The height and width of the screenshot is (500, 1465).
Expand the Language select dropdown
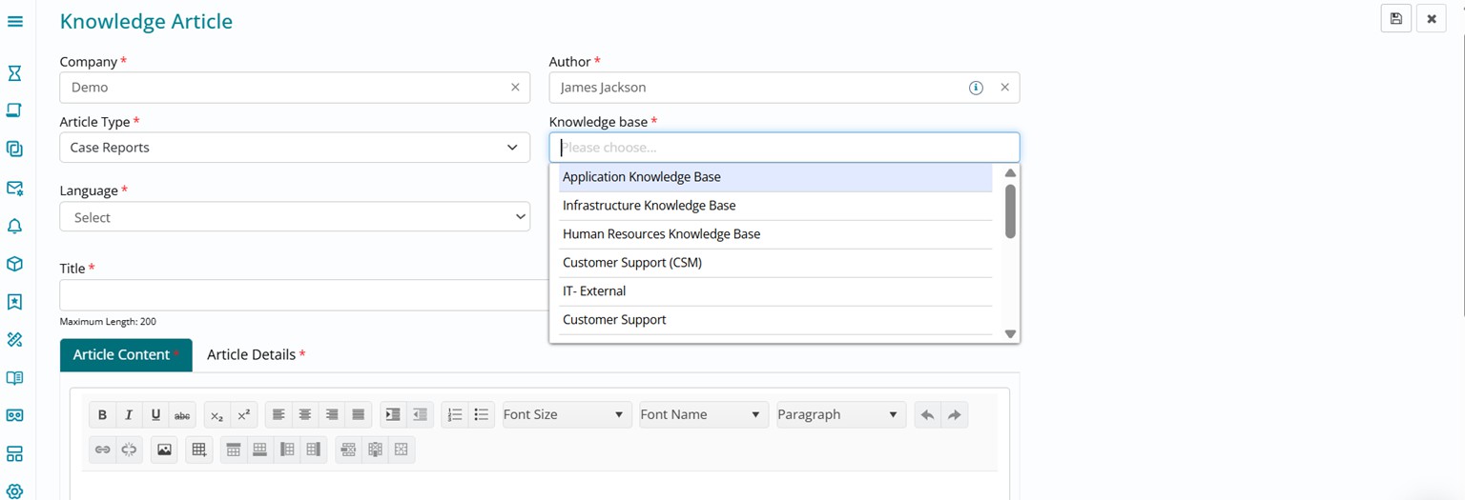295,217
